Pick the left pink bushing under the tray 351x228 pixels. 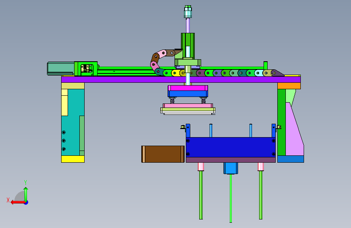(x=201, y=167)
